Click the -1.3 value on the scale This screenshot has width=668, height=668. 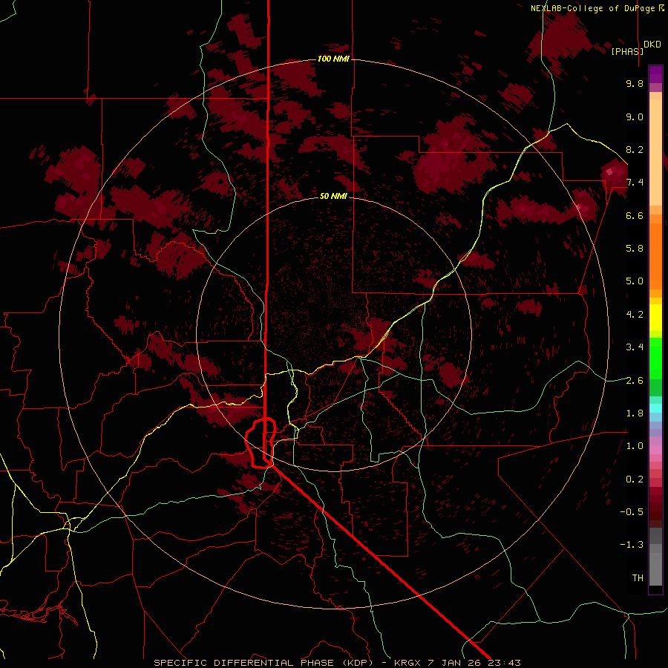632,545
